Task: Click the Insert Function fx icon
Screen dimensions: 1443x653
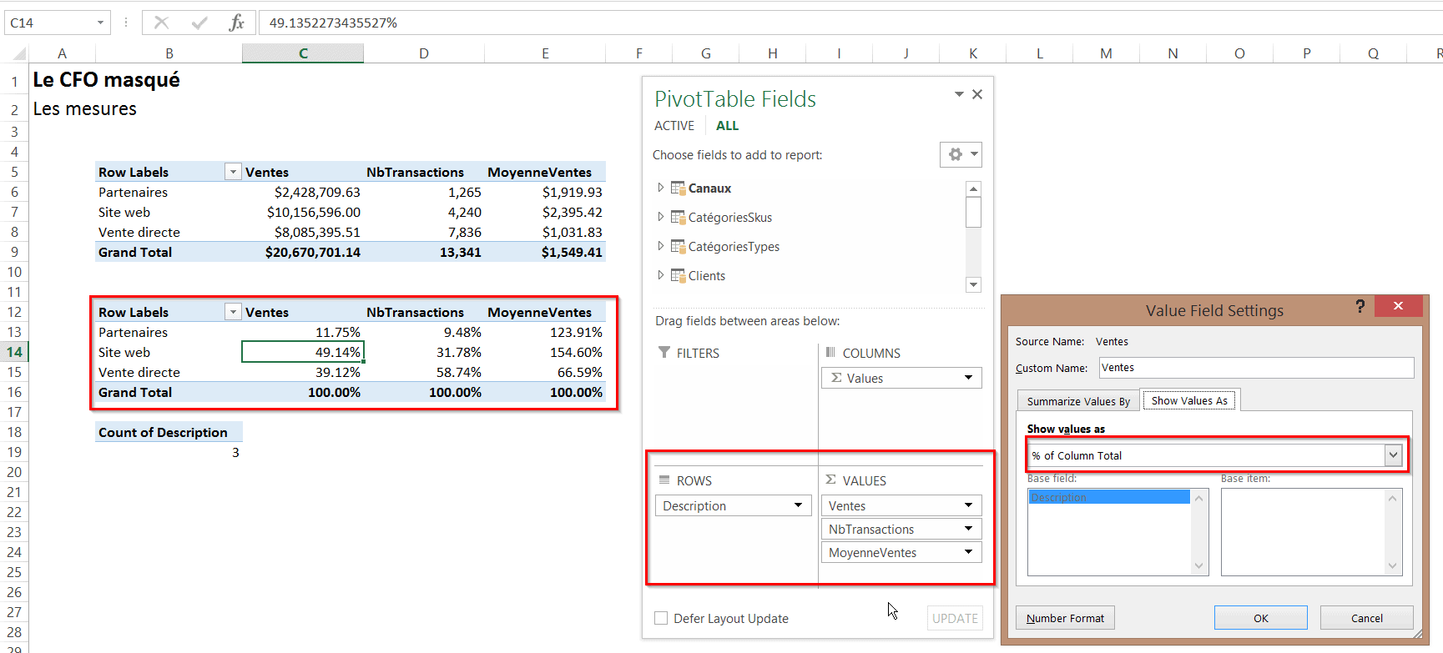Action: (236, 23)
